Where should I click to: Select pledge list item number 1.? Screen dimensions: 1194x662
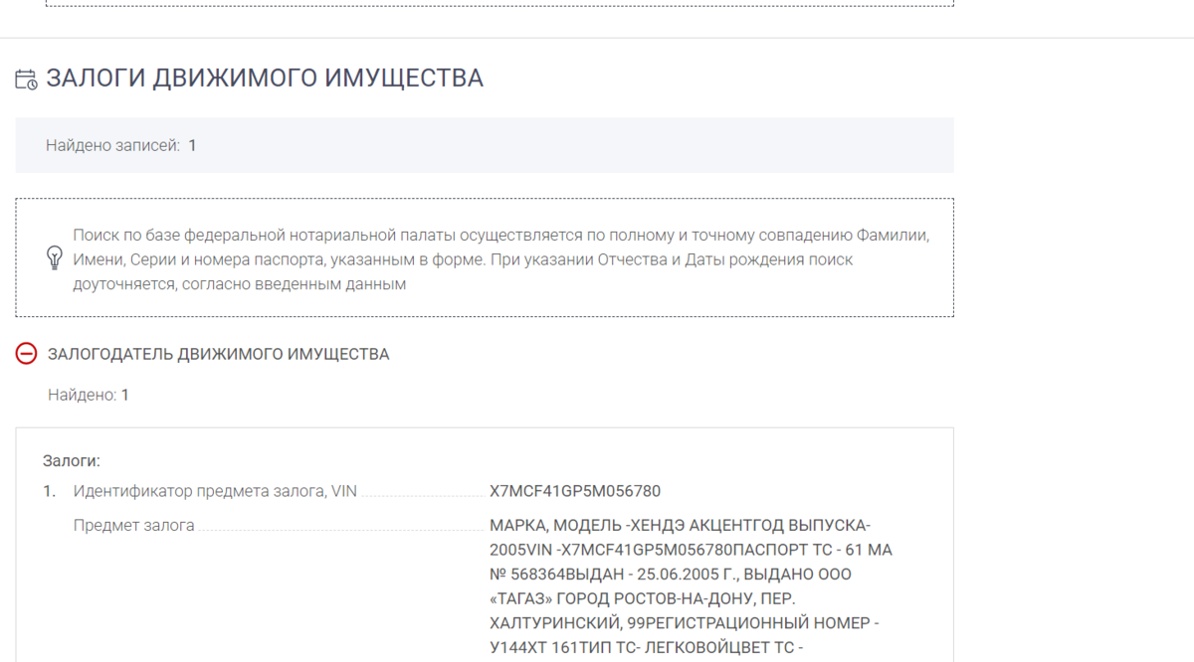coord(50,491)
